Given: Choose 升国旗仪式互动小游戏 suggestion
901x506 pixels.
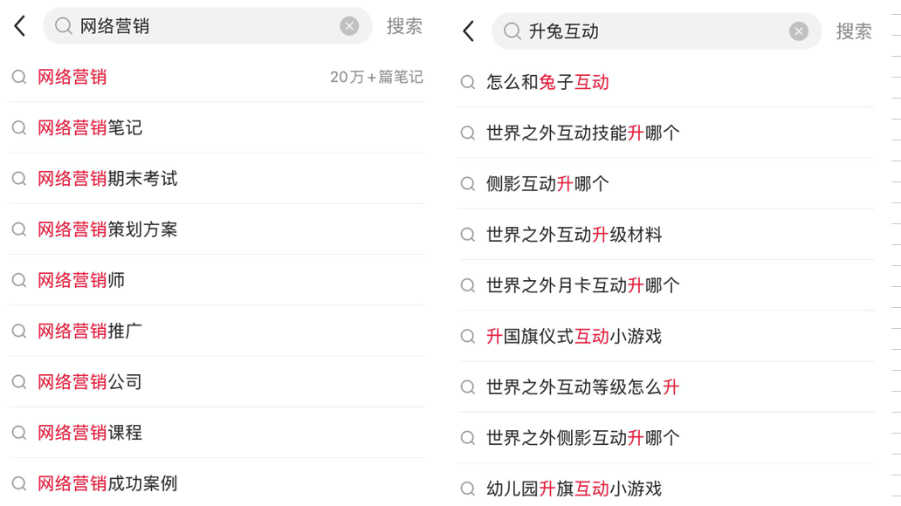Looking at the screenshot, I should coord(666,336).
